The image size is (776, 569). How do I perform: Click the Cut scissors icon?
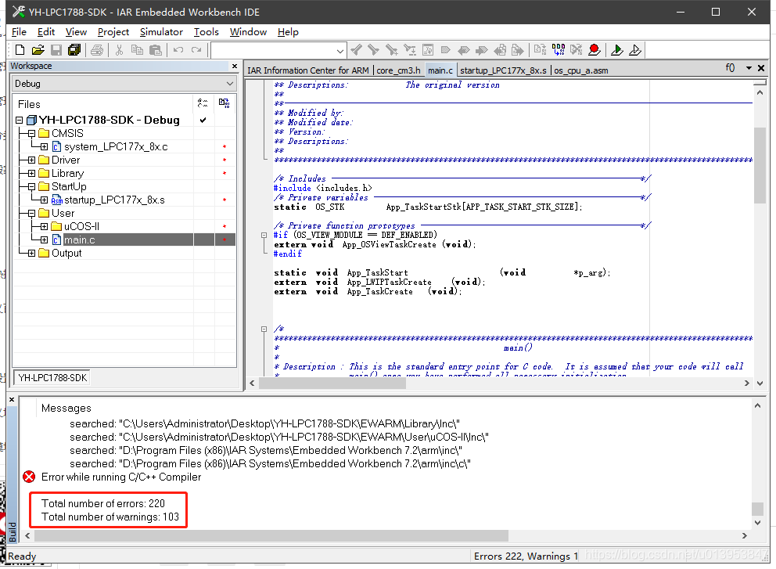pyautogui.click(x=119, y=50)
